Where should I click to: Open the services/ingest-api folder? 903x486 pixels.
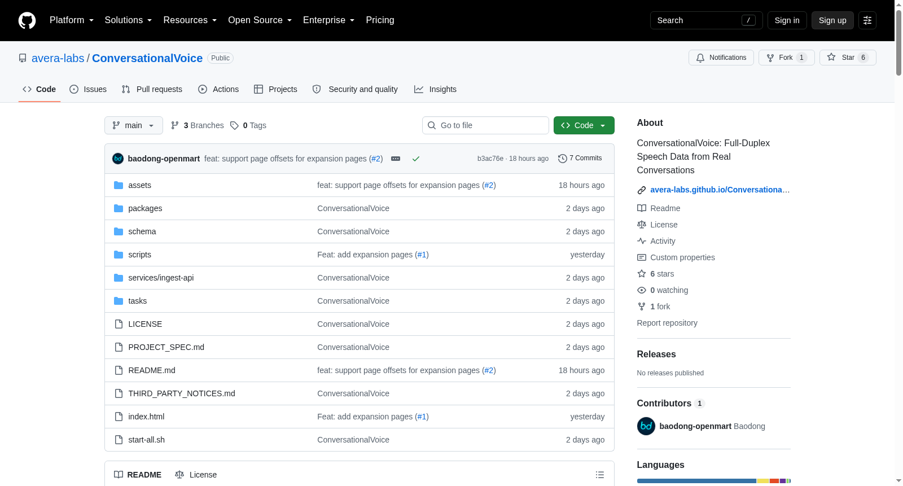click(161, 278)
